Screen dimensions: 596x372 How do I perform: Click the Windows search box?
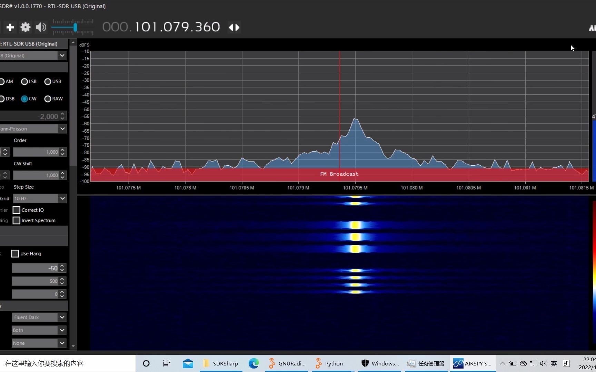(68, 363)
